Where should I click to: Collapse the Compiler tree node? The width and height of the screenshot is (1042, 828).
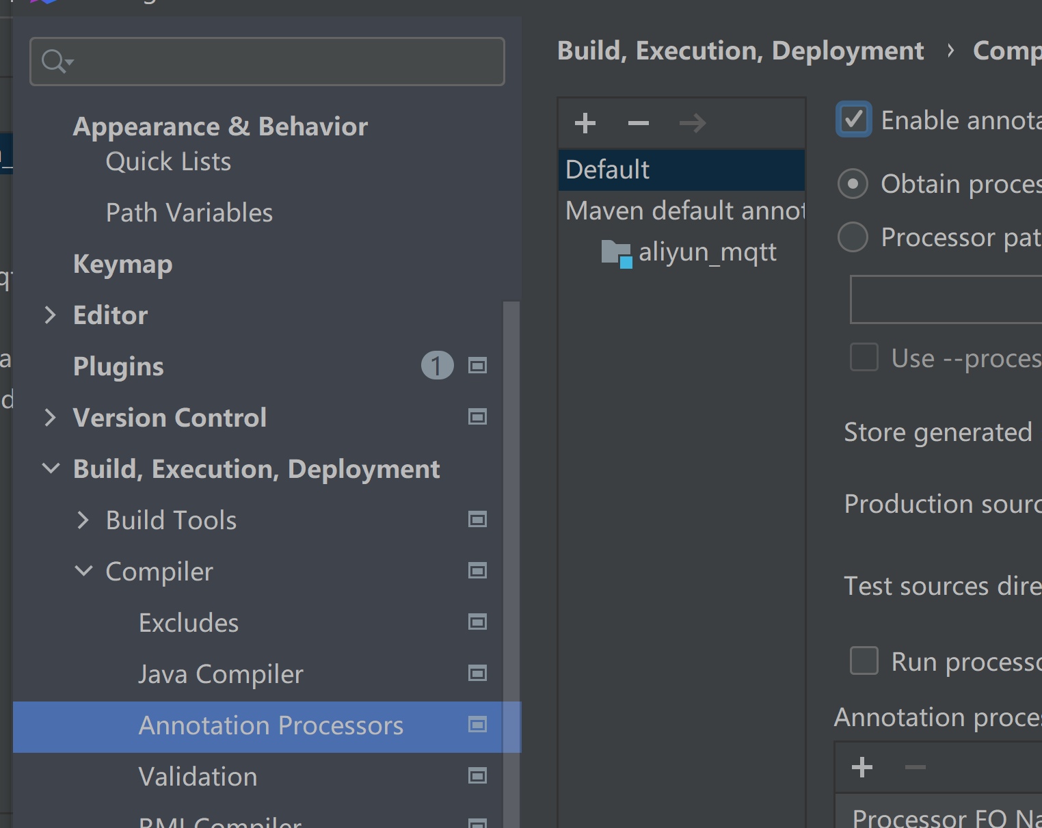[83, 571]
